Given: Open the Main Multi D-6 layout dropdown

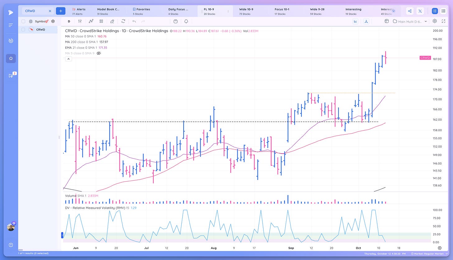Looking at the screenshot, I should click(x=410, y=21).
